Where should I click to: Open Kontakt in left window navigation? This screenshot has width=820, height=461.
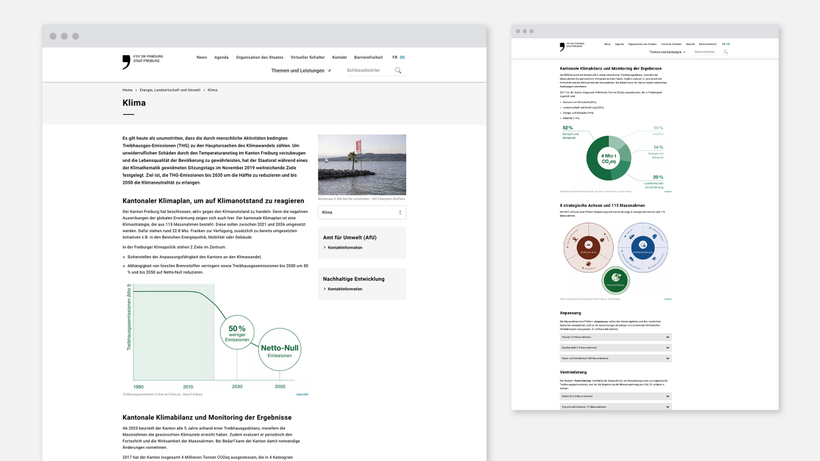[x=340, y=57]
